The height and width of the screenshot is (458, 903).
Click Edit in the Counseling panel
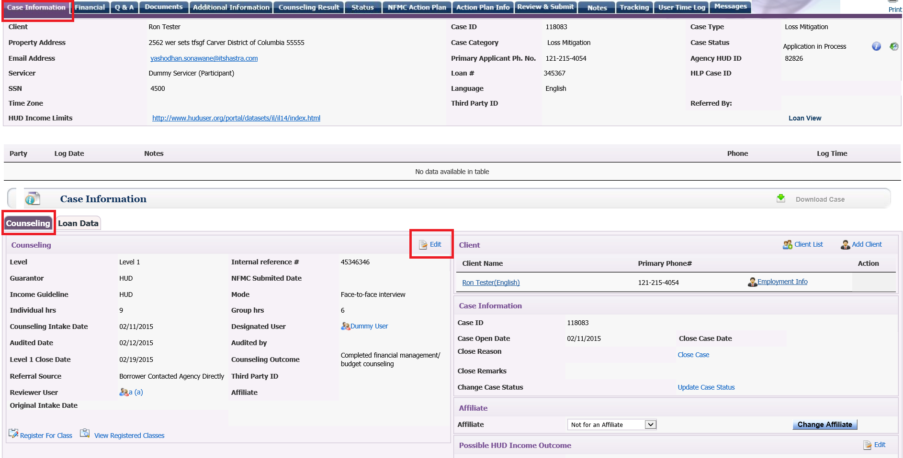(435, 244)
